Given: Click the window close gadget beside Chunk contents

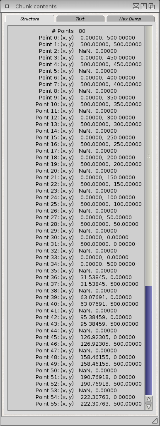Looking at the screenshot, I should click(7, 6).
